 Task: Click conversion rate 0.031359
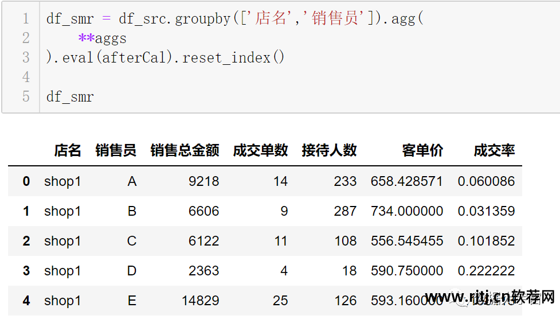click(x=486, y=211)
